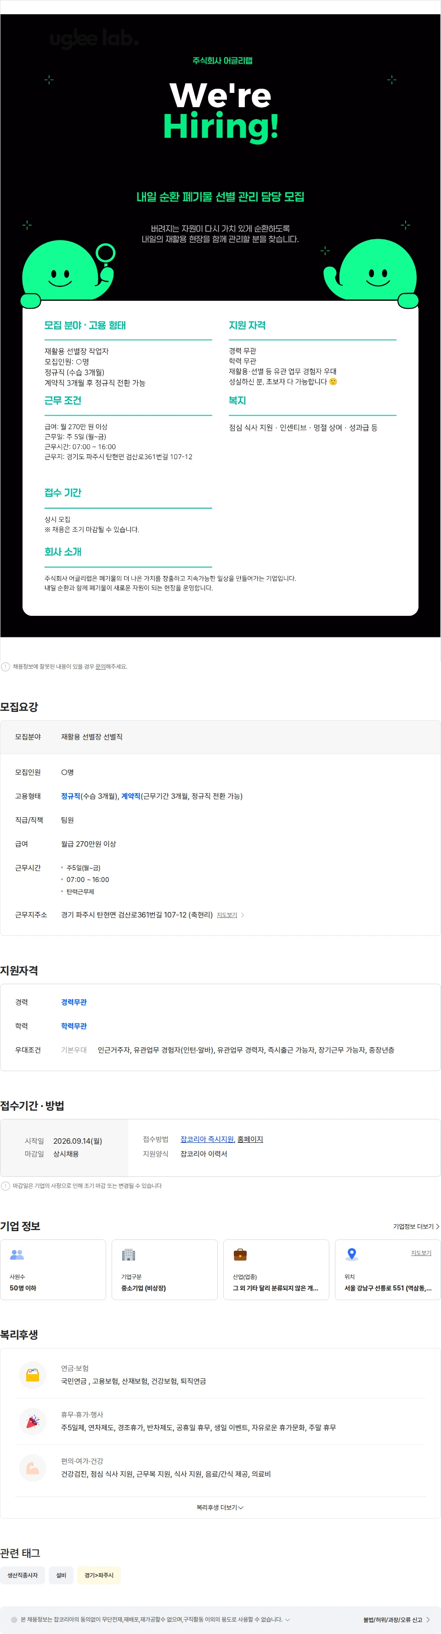Click 지도보기 in 위치 card
The image size is (441, 1634).
point(421,1253)
